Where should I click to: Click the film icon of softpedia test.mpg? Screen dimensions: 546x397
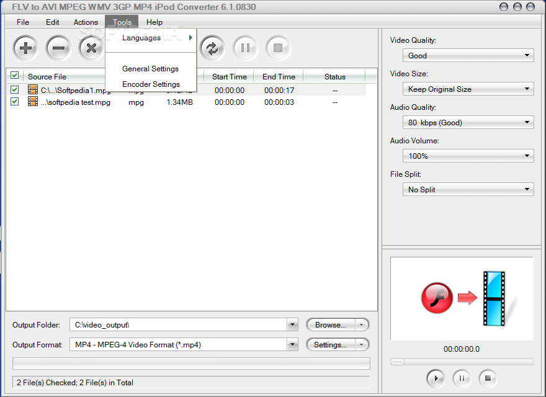tap(33, 101)
